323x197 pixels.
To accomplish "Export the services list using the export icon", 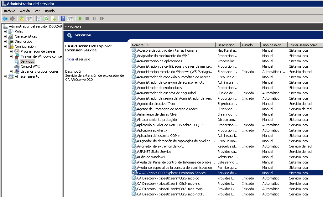I will pos(54,18).
